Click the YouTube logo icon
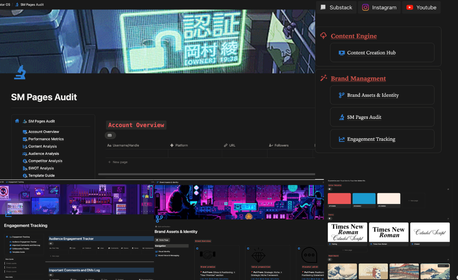 pyautogui.click(x=410, y=7)
